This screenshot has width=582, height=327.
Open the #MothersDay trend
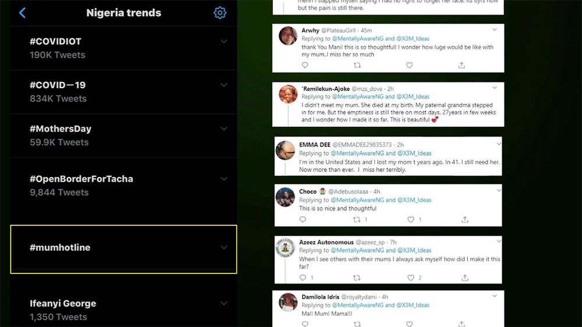coord(123,135)
